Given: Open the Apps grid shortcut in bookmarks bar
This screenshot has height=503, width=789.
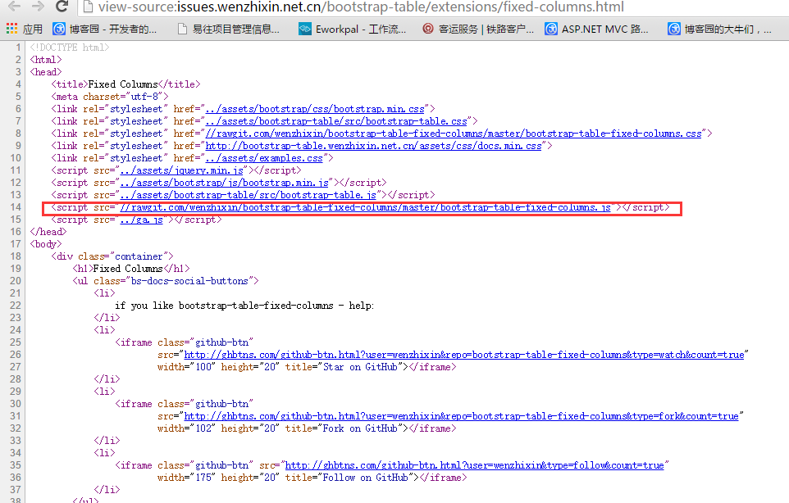Looking at the screenshot, I should [25, 29].
